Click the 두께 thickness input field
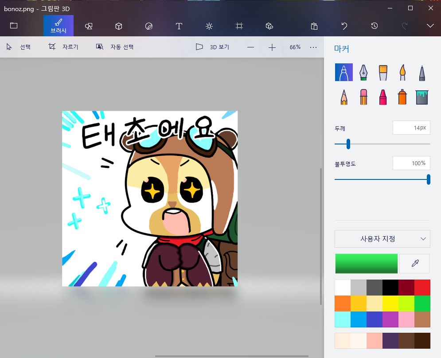The height and width of the screenshot is (358, 441). tap(411, 128)
